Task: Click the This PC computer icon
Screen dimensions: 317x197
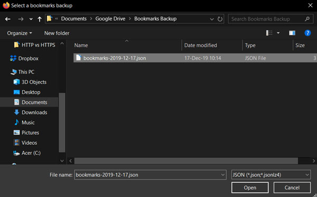Action: click(x=14, y=72)
